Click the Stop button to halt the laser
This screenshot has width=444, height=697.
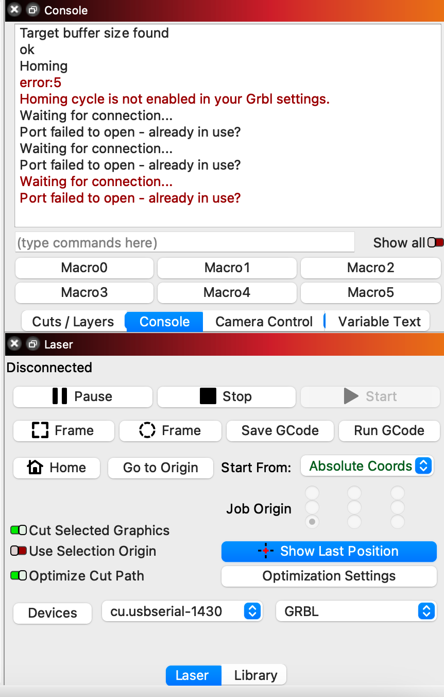coord(226,396)
